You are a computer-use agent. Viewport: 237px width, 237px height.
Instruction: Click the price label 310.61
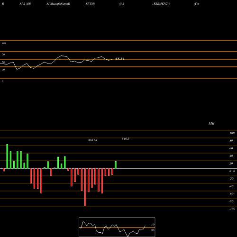(x=93, y=140)
